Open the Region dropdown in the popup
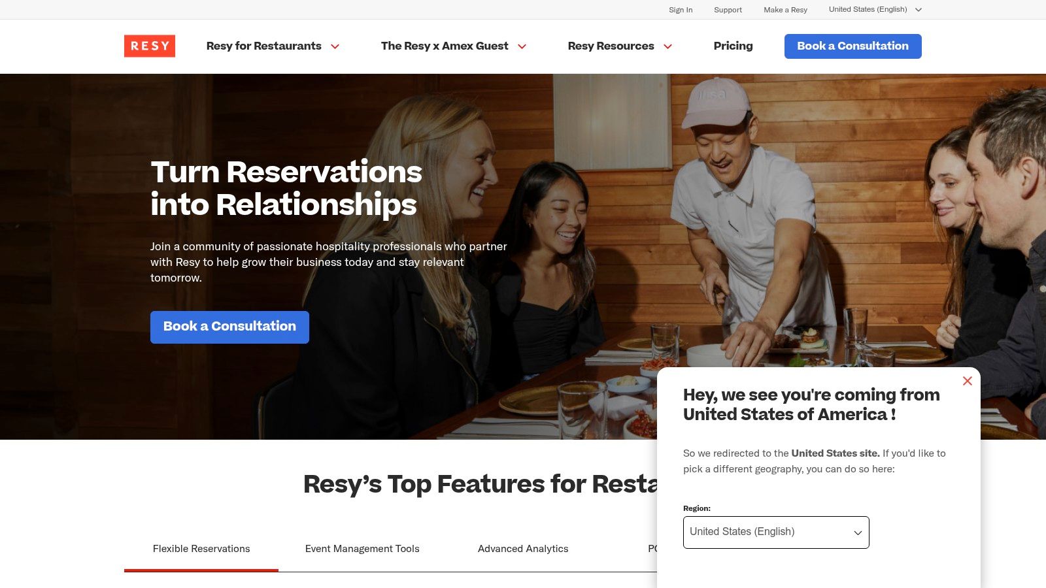Viewport: 1046px width, 588px height. (x=775, y=532)
